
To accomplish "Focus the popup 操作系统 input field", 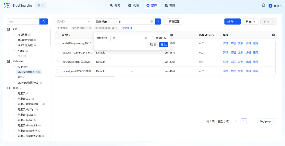I will [x=130, y=38].
